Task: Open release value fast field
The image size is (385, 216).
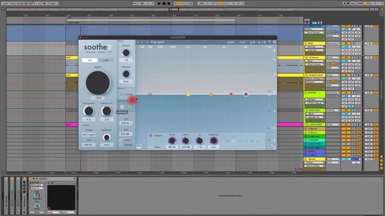Action: click(126, 81)
